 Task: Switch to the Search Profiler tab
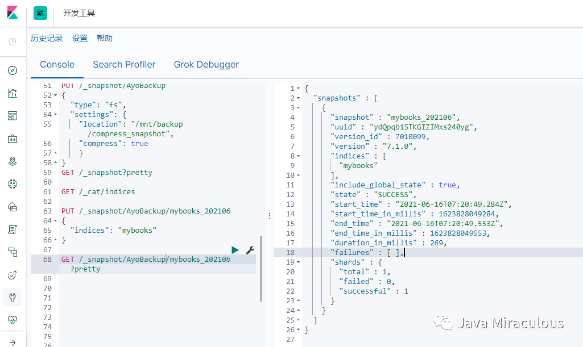click(x=124, y=65)
